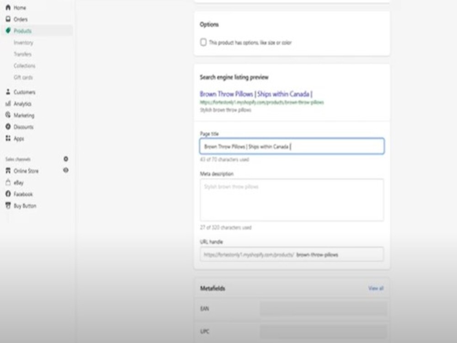Open Sales channels settings gear
This screenshot has width=457, height=343.
click(65, 159)
